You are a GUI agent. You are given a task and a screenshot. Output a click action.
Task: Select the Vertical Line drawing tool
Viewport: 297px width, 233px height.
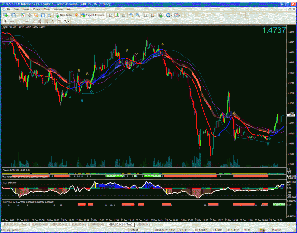[20, 21]
